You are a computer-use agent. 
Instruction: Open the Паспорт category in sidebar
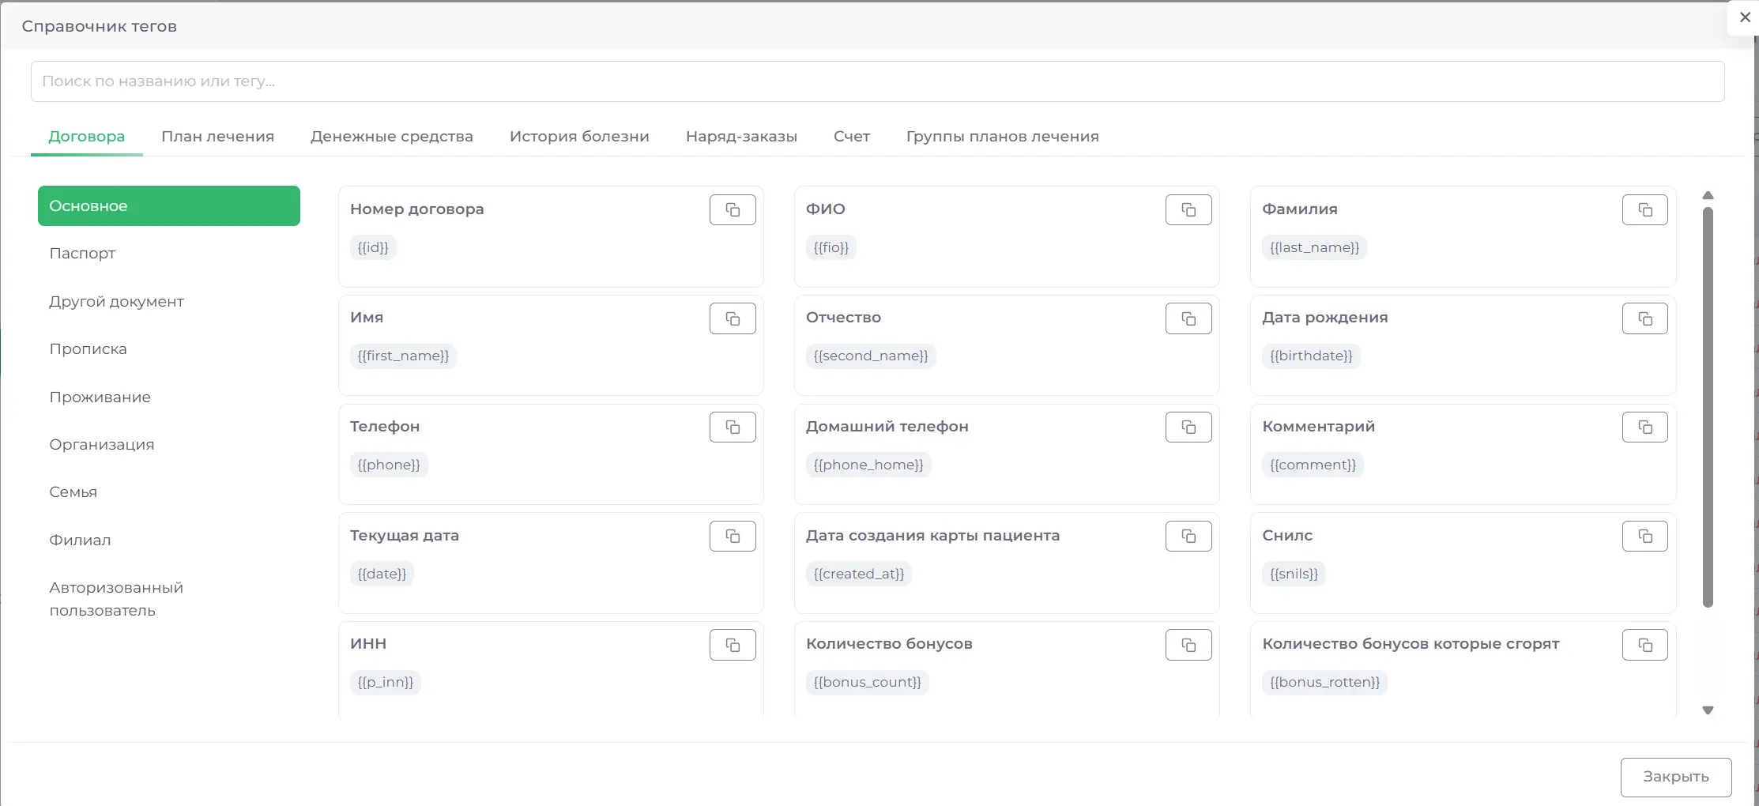82,254
